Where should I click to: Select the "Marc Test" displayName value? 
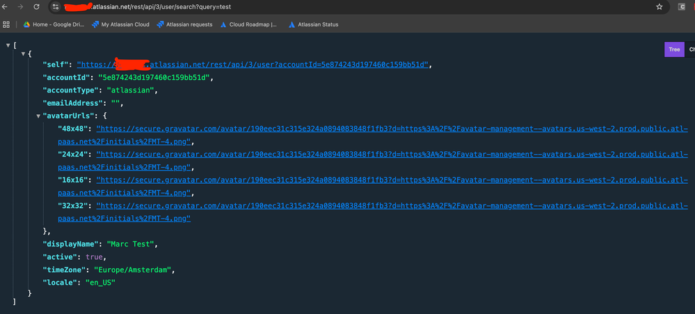pos(131,244)
